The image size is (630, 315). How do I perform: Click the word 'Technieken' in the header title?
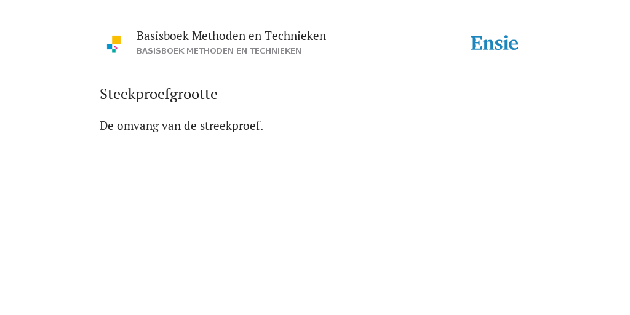coord(295,36)
